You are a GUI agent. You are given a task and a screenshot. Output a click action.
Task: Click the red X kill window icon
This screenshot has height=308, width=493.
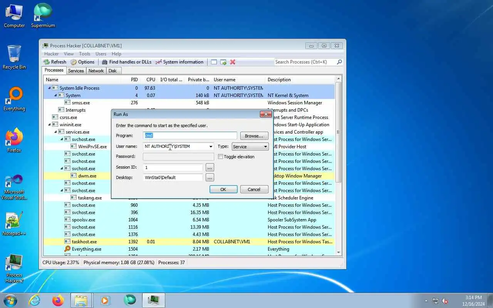pos(233,62)
